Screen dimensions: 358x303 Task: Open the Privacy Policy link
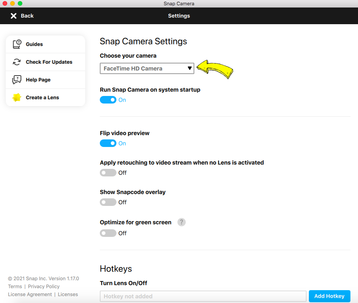pos(43,286)
